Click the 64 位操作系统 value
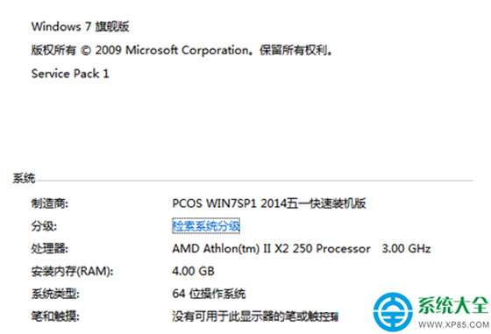This screenshot has width=491, height=334. click(209, 294)
